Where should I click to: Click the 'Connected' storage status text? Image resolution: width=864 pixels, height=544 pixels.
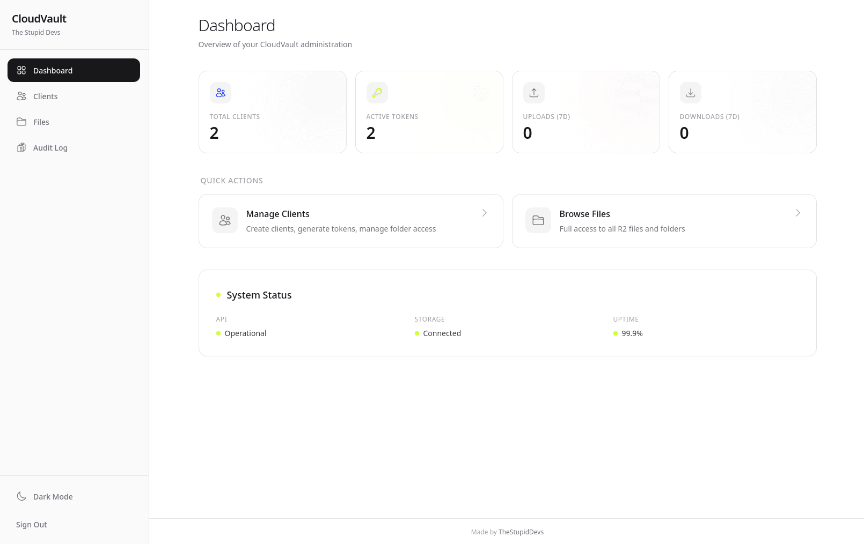click(x=442, y=333)
